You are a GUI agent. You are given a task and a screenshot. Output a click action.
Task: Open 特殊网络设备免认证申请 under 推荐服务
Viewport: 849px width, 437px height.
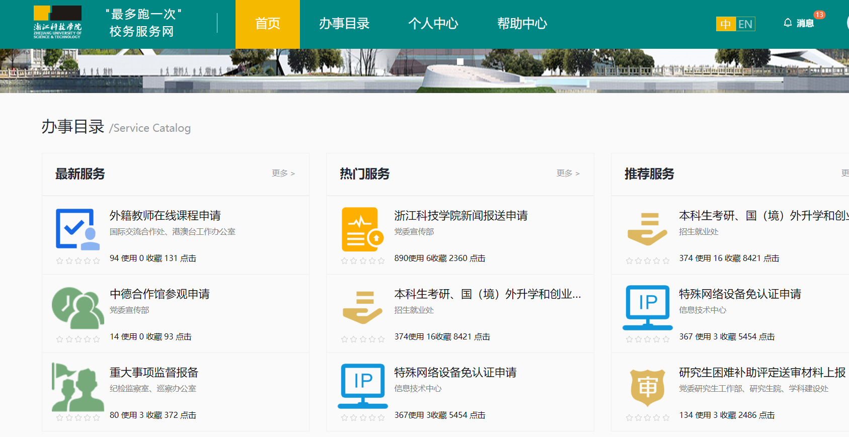740,294
